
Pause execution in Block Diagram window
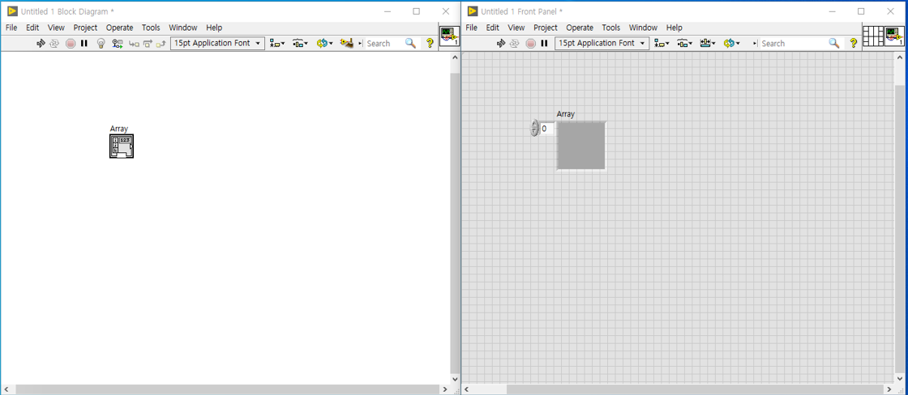point(84,44)
